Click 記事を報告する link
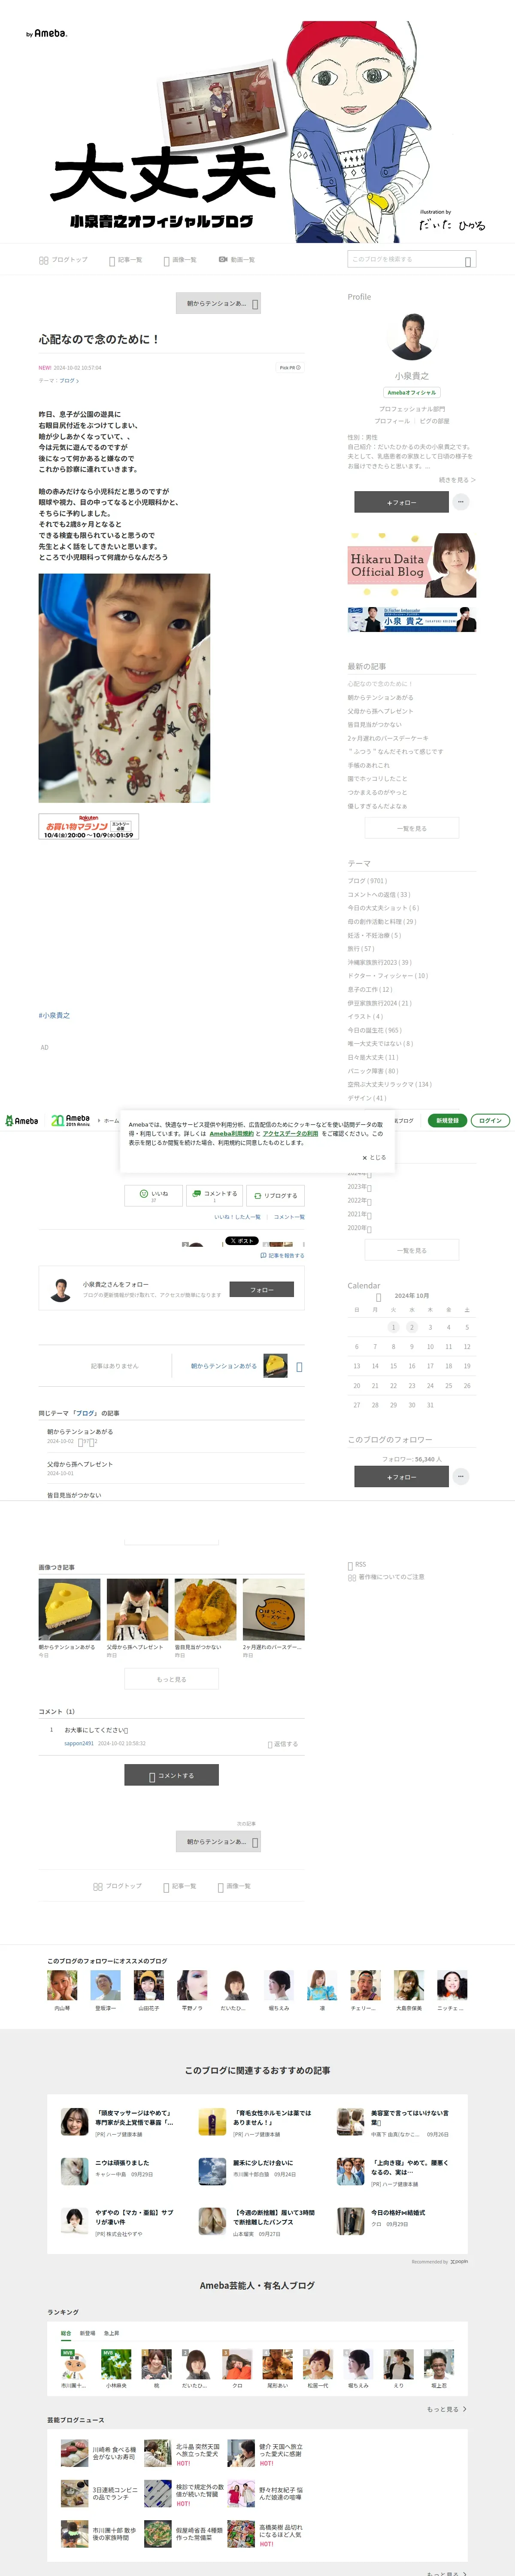Image resolution: width=515 pixels, height=2576 pixels. pos(282,1255)
